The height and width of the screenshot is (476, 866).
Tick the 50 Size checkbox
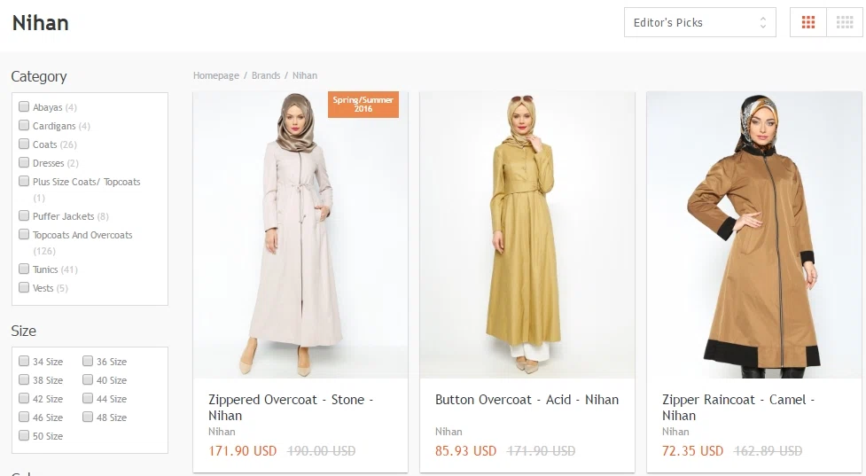[24, 436]
